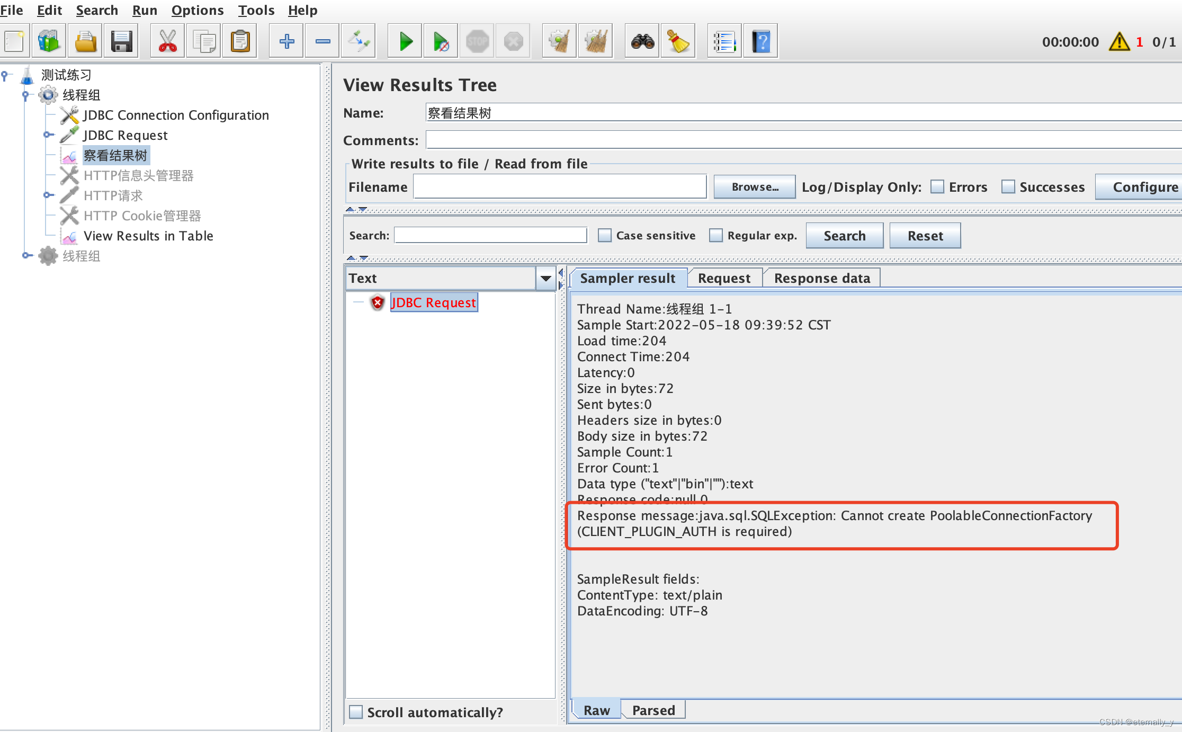Open the Text renderer dropdown
Viewport: 1182px width, 732px height.
(x=546, y=278)
